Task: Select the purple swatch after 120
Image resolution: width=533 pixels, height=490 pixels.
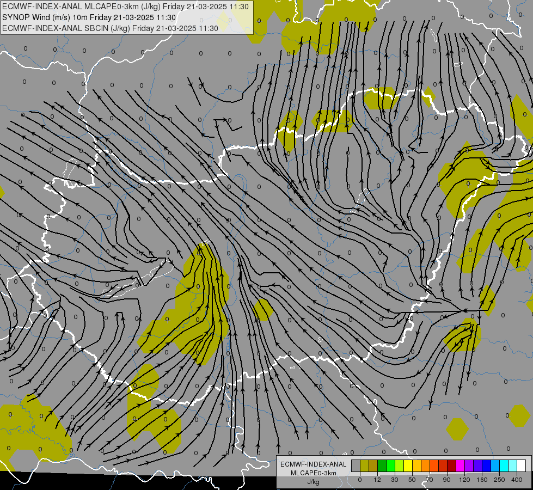Action: (x=469, y=465)
